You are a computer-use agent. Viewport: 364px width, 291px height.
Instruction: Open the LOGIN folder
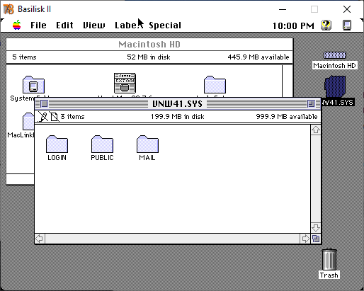click(57, 144)
